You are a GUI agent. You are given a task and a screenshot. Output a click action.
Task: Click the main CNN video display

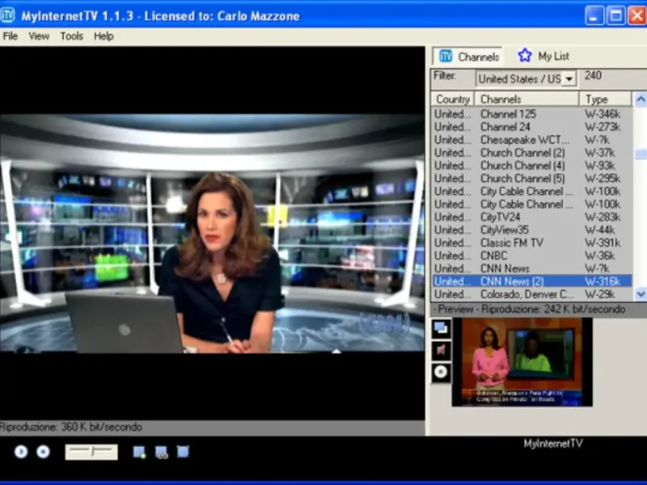212,233
